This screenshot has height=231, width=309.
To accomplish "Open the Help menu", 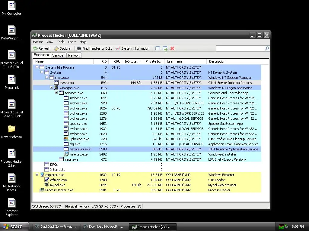I will point(83,42).
